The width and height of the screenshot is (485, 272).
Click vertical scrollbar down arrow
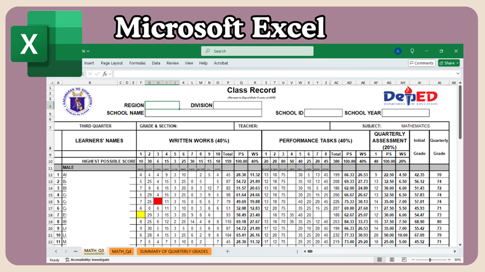click(460, 245)
